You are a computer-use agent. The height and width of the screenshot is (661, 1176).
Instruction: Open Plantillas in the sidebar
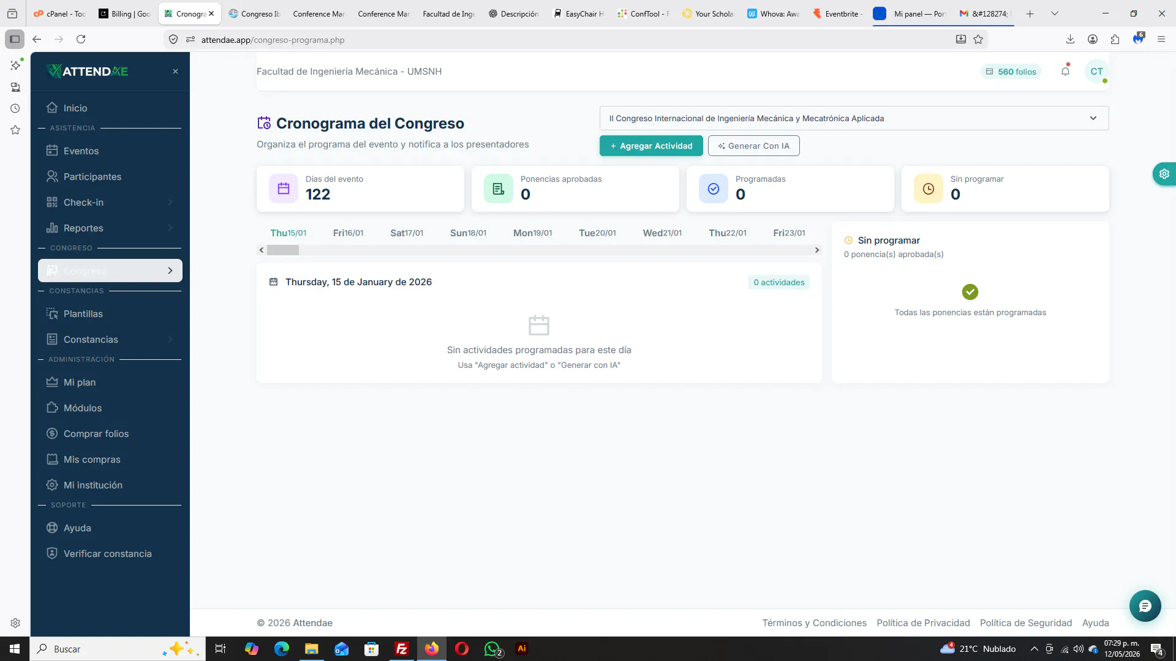110,313
